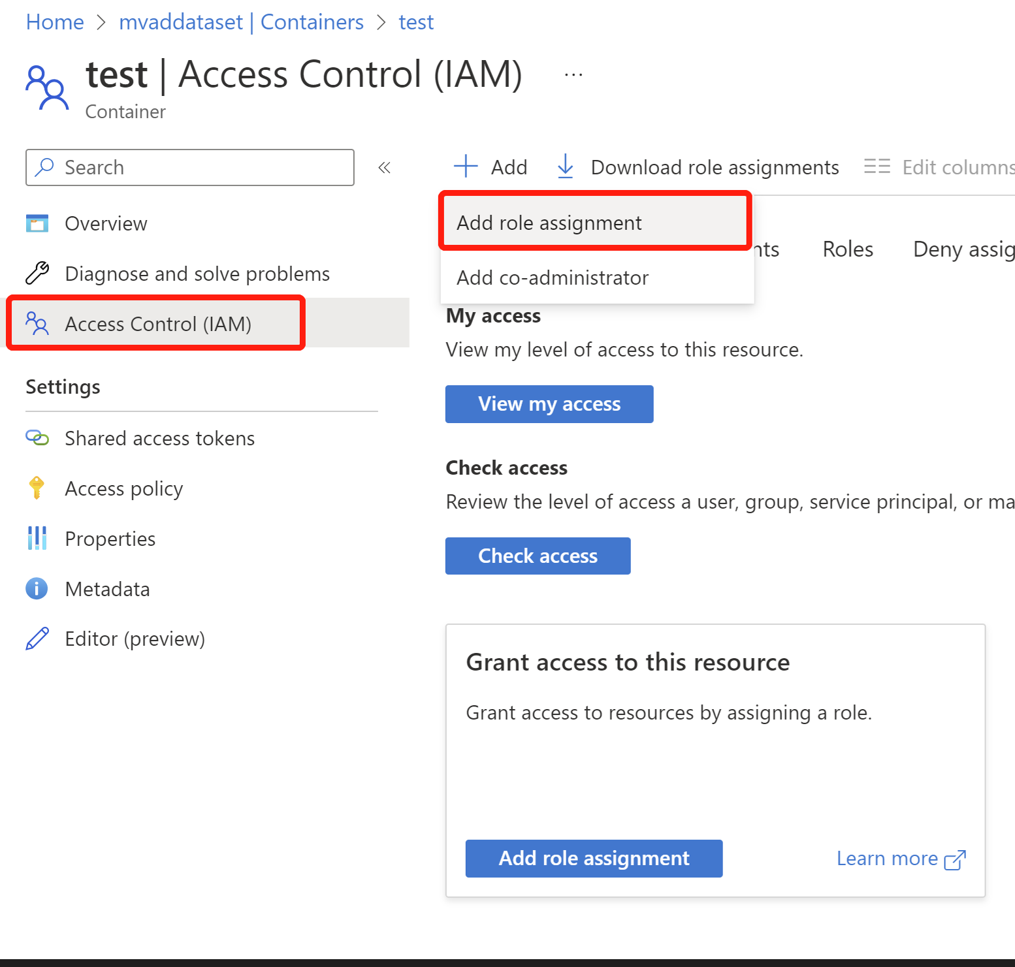The height and width of the screenshot is (967, 1015).
Task: Open Shared access tokens settings
Action: coord(160,438)
